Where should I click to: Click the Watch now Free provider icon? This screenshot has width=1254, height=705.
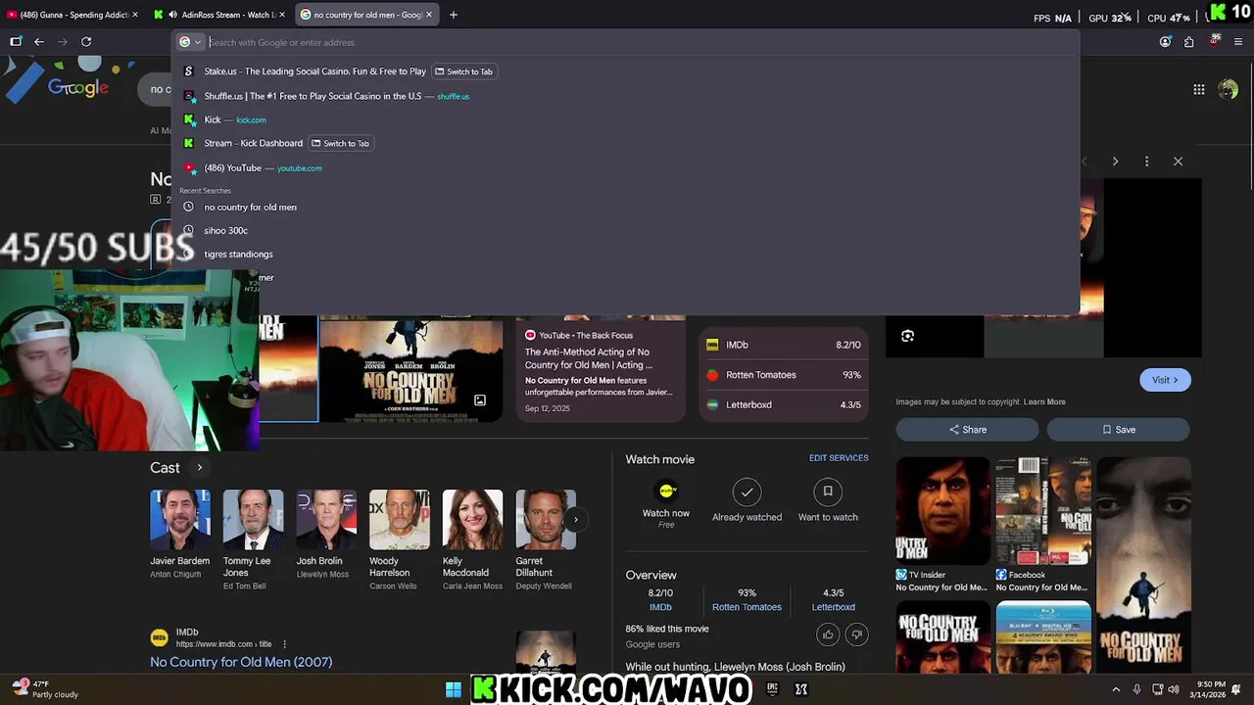(x=666, y=492)
